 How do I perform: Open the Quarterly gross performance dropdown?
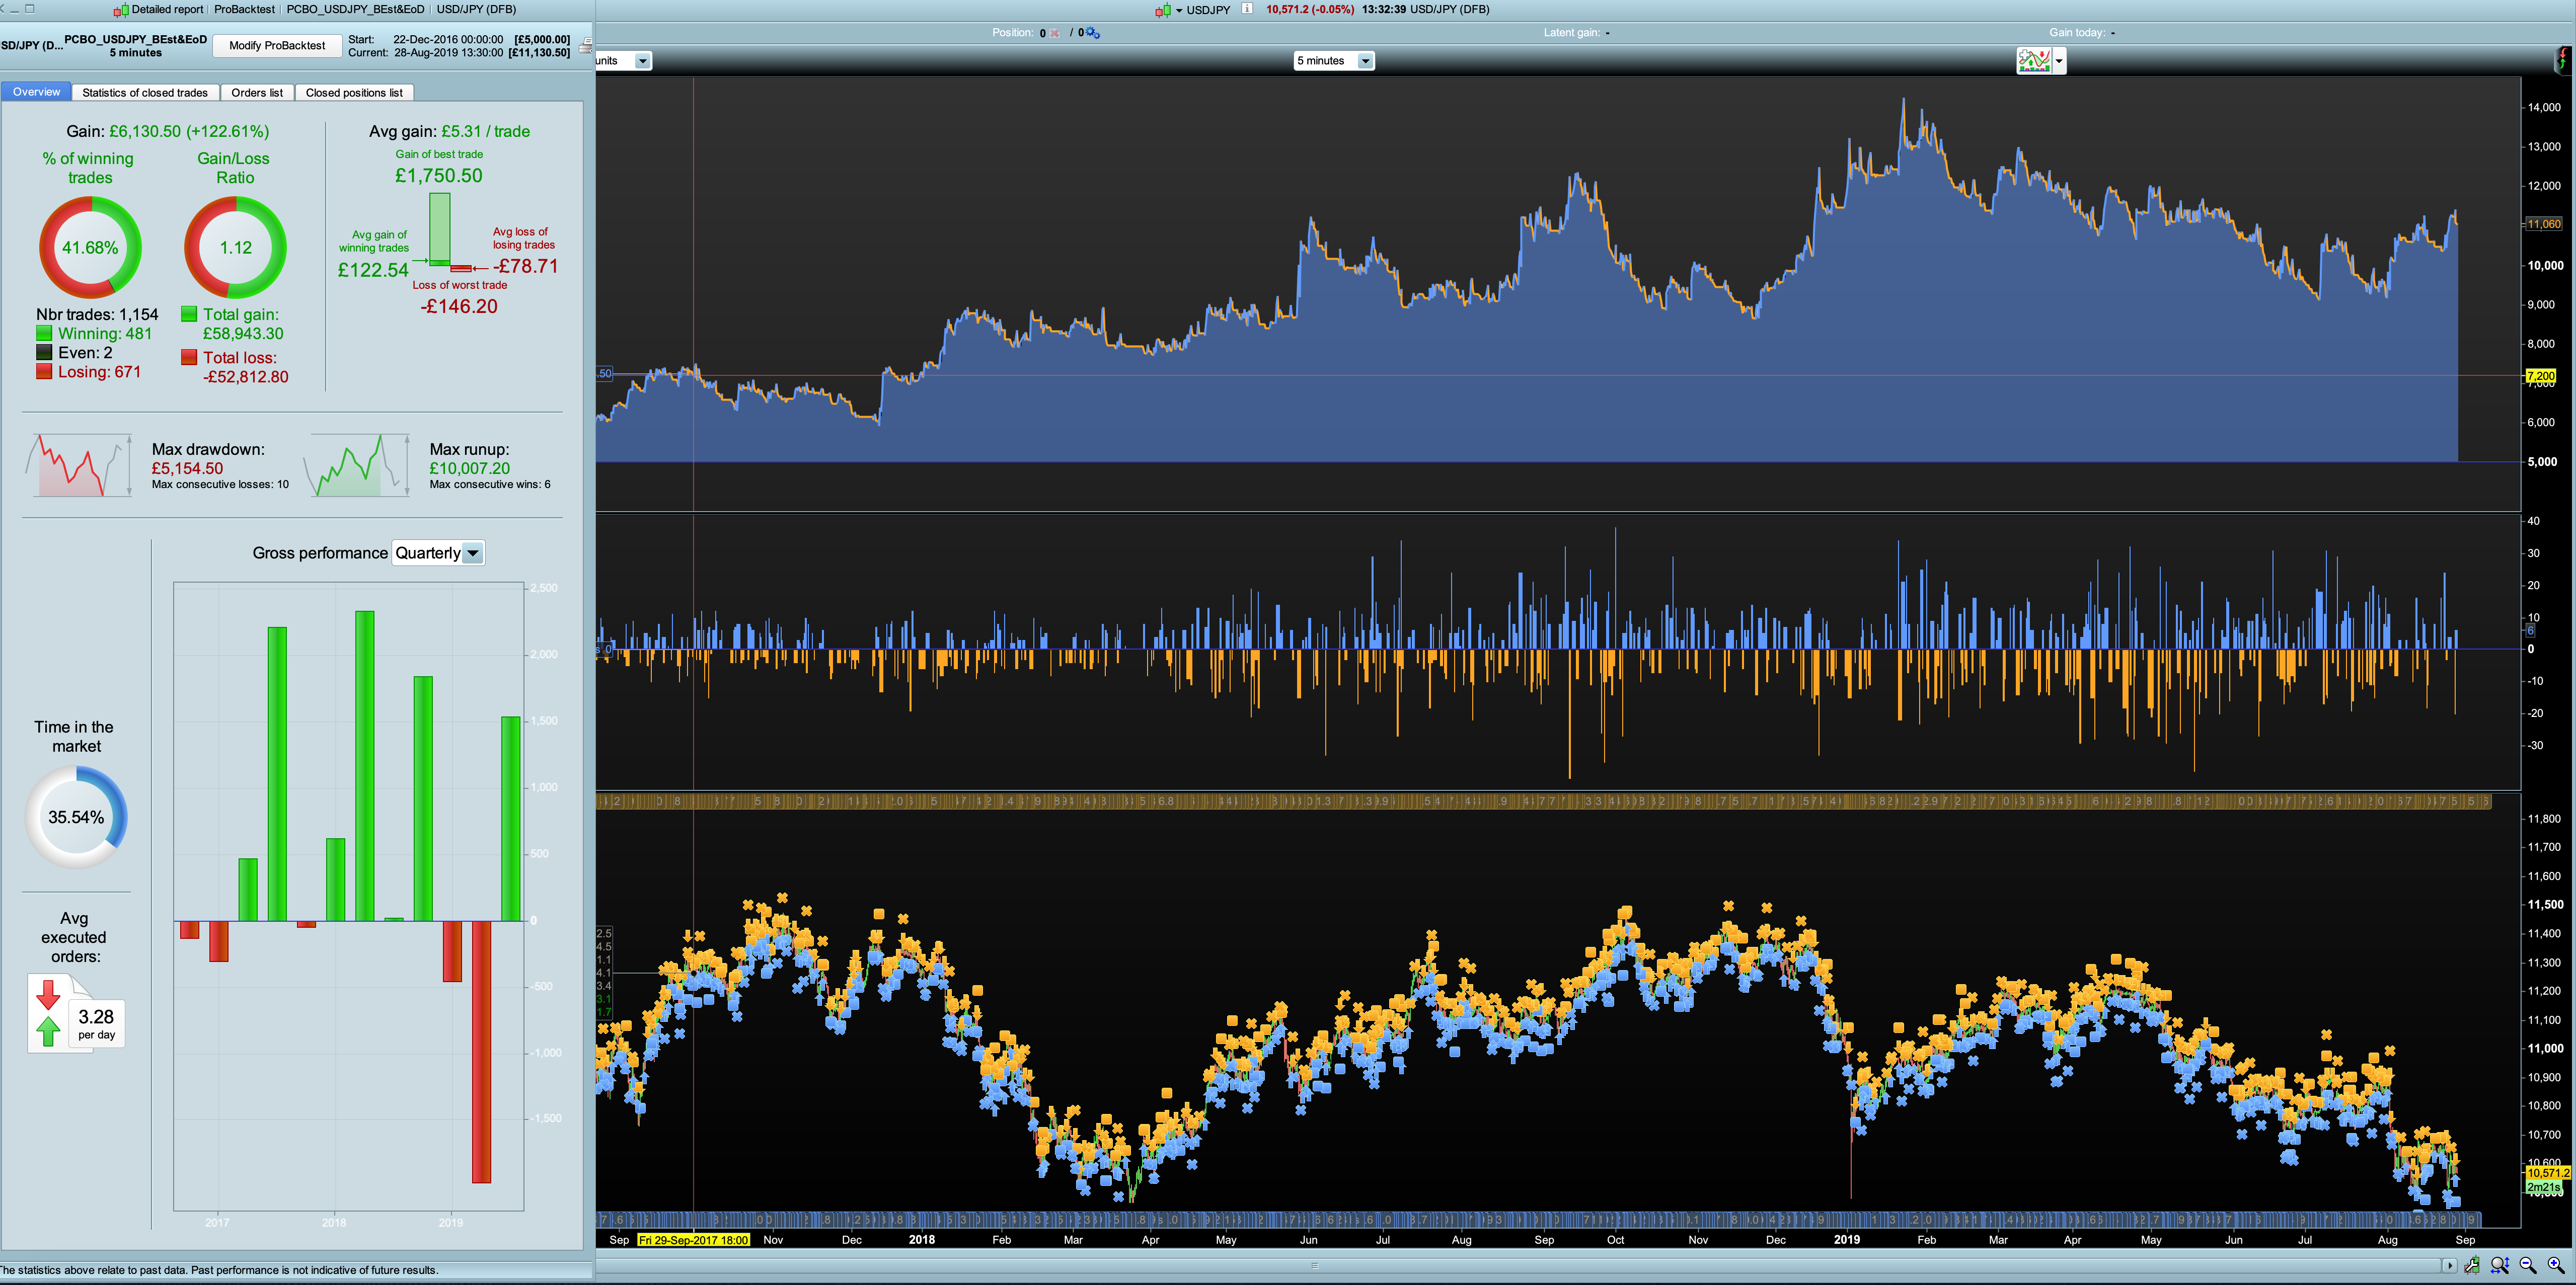[x=473, y=553]
